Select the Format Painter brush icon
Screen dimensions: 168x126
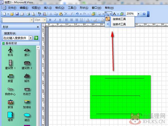71,14
